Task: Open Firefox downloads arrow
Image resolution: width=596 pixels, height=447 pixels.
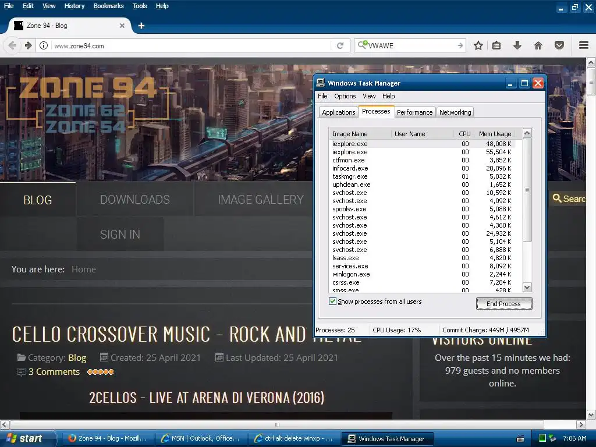Action: 517,45
